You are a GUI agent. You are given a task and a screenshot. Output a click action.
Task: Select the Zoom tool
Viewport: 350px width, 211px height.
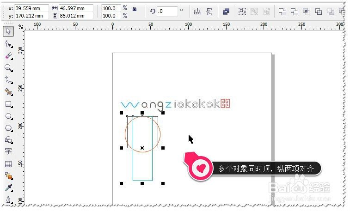(x=8, y=68)
